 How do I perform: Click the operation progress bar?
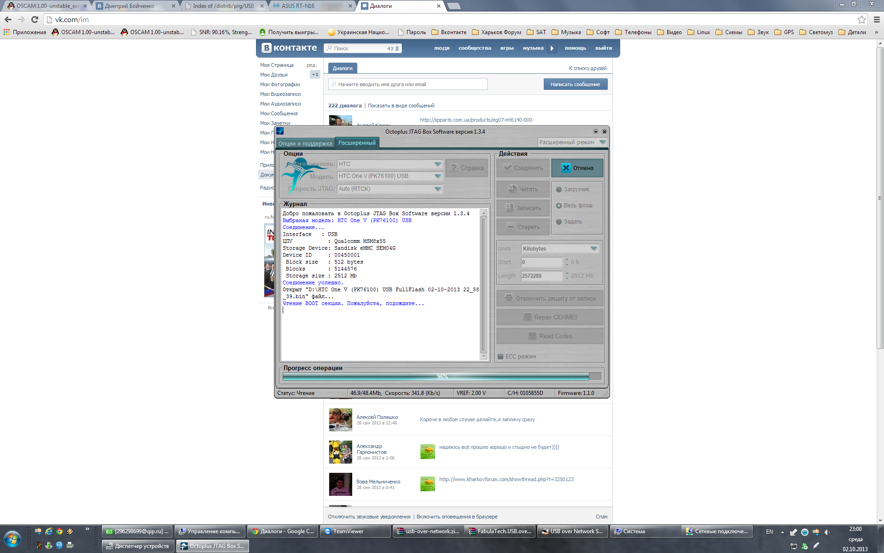pos(442,377)
